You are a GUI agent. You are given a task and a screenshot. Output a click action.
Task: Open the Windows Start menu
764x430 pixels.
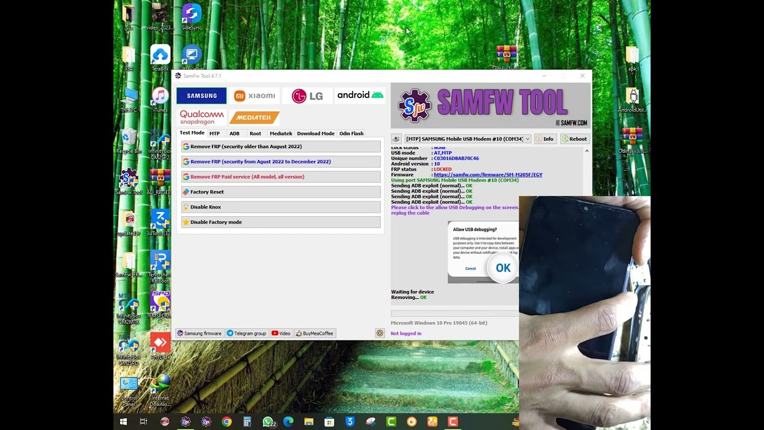point(124,422)
